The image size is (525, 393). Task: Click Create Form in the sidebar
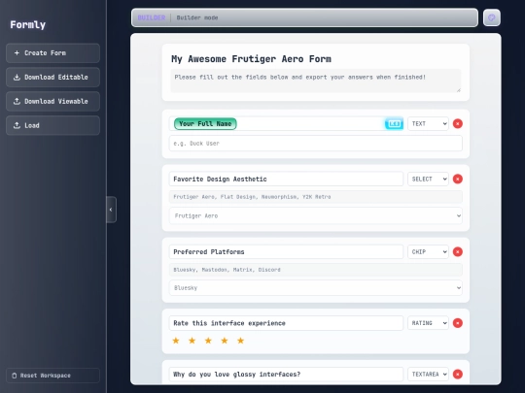pos(52,53)
